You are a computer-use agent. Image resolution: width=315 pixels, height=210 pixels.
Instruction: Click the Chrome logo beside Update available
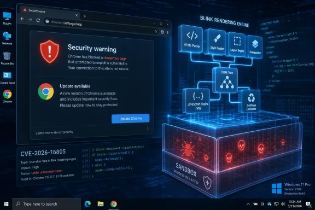tap(46, 91)
